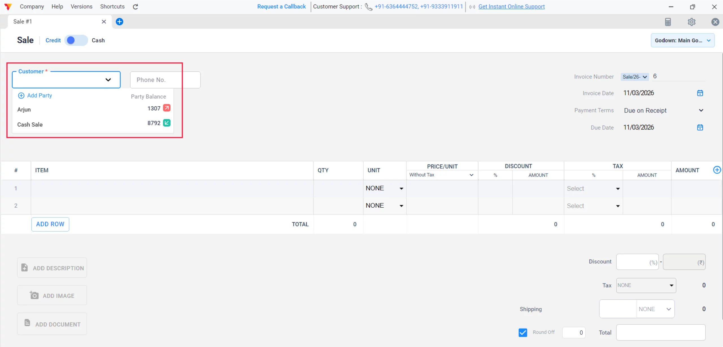Screen dimensions: 723x347
Task: Open the calculator icon in tab bar
Action: [x=668, y=22]
